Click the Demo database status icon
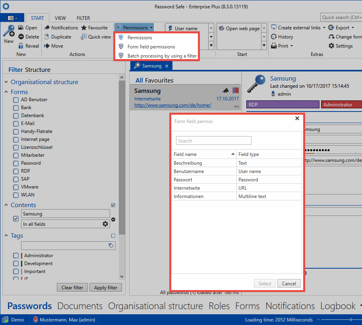 point(5,320)
